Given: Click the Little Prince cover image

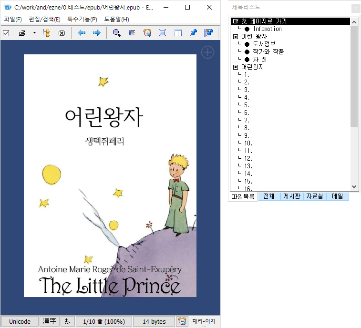Looking at the screenshot, I should (110, 175).
